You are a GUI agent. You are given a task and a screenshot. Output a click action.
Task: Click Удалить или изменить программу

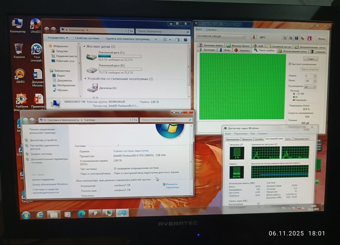(128, 39)
